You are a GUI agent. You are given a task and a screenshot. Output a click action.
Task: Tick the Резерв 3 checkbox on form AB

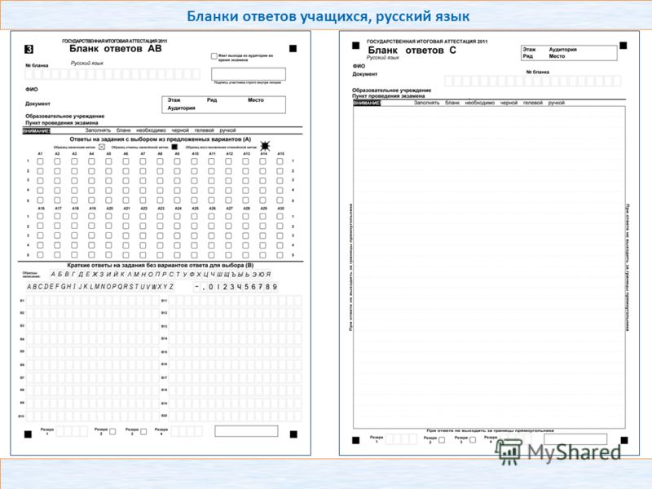pos(143,432)
